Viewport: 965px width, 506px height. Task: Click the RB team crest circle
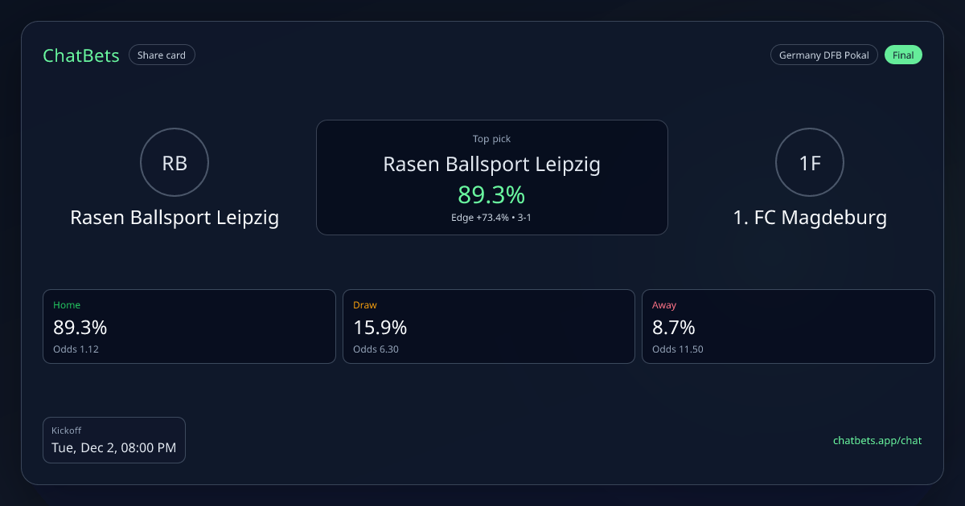point(175,163)
